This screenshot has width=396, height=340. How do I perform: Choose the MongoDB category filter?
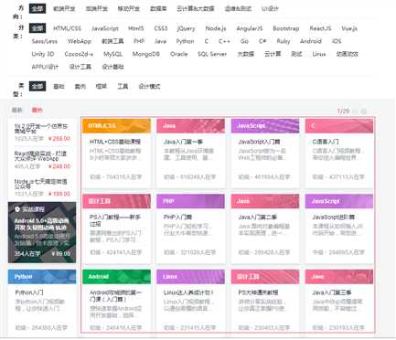pyautogui.click(x=145, y=54)
